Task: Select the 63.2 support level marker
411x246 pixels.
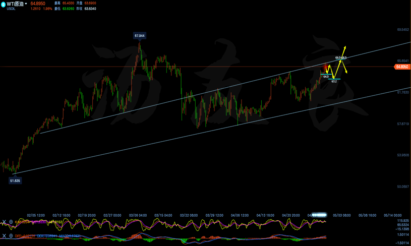Action: (334, 81)
